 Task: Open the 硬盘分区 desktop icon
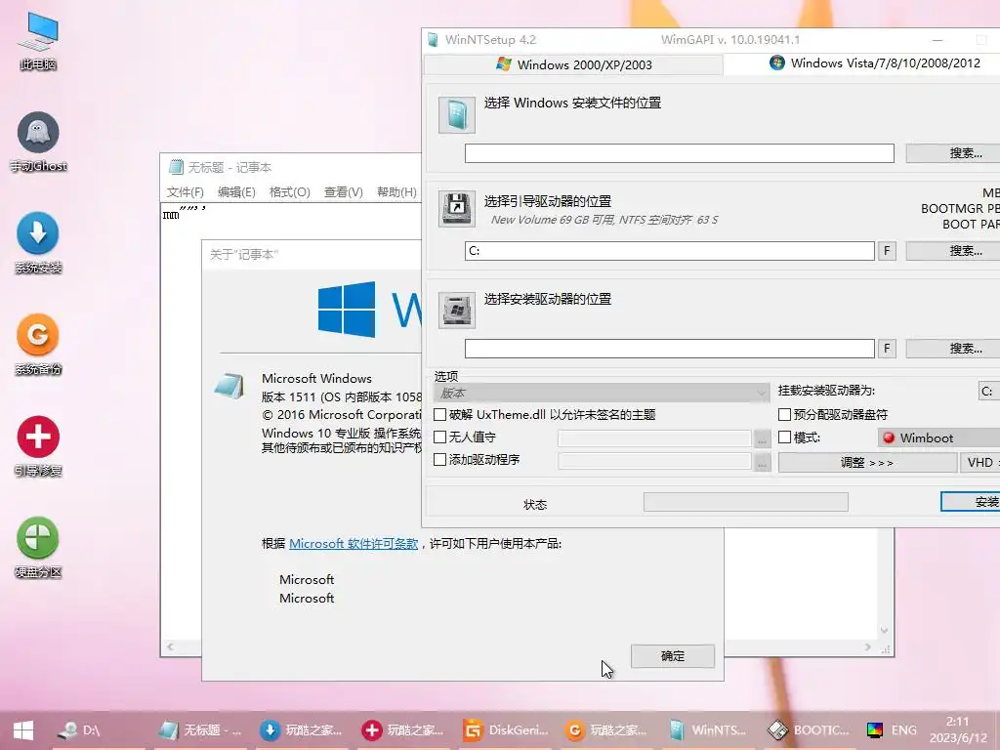pos(38,547)
